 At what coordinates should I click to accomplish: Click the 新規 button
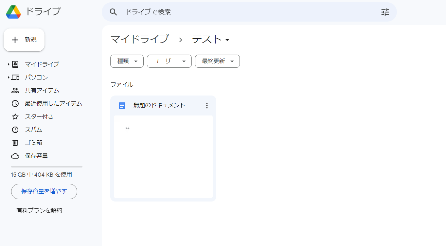click(x=24, y=40)
